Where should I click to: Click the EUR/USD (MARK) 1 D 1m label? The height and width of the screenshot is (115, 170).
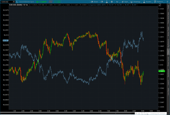pyautogui.click(x=18, y=5)
